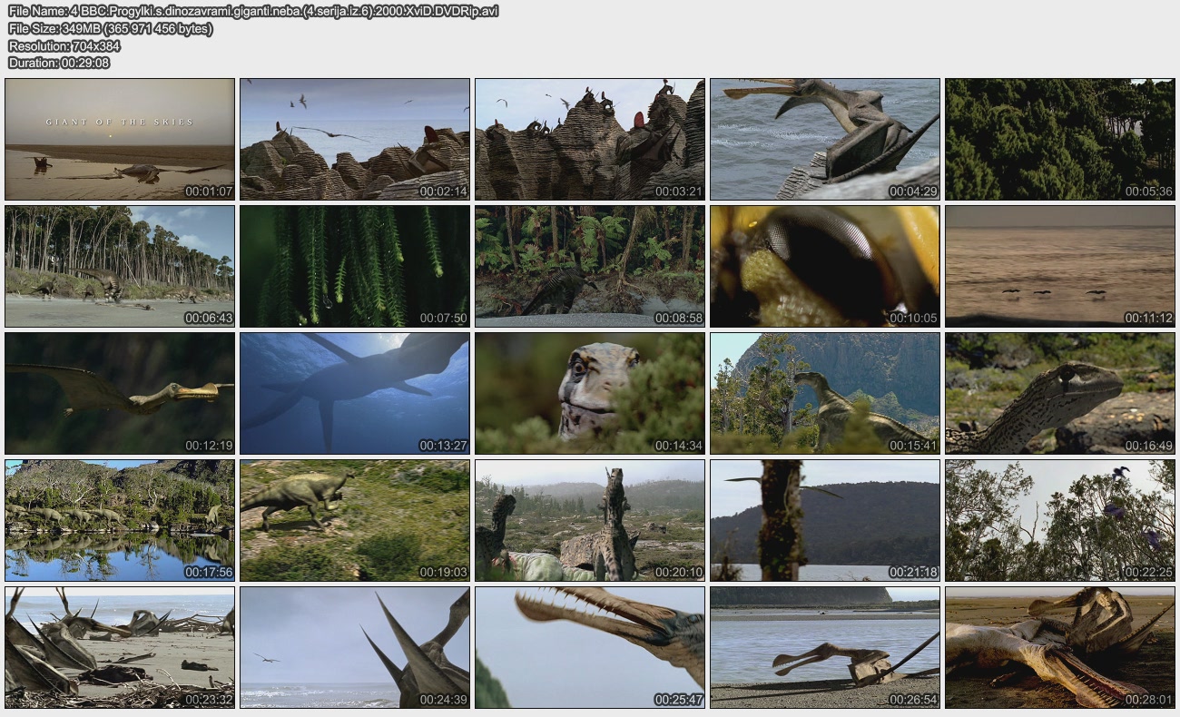Click the Duration 00:29:08 text
The width and height of the screenshot is (1180, 717).
click(59, 63)
